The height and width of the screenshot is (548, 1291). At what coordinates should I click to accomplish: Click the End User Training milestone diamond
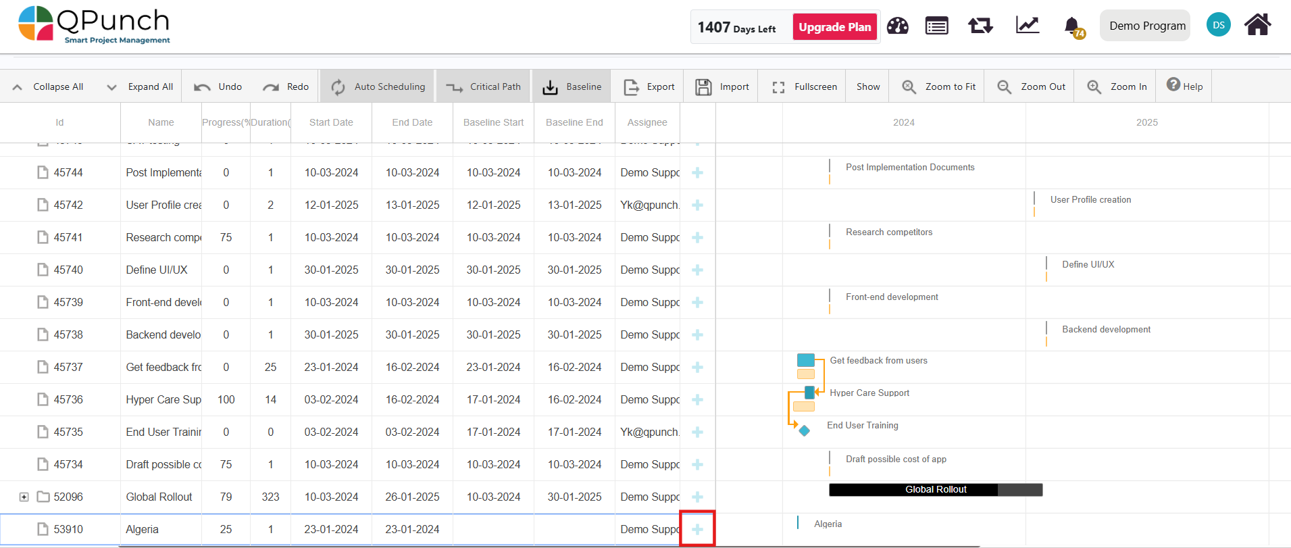[x=804, y=430]
